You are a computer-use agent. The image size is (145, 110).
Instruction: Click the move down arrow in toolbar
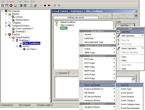(59, 5)
